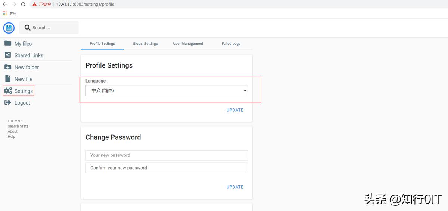448x211 pixels.
Task: Open Settings via the gears icon
Action: pyautogui.click(x=8, y=91)
